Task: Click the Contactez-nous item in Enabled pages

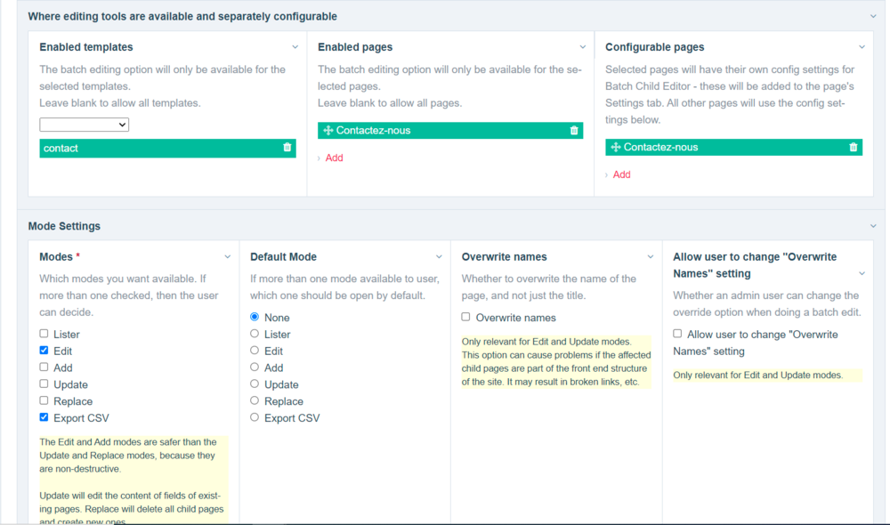Action: 373,130
